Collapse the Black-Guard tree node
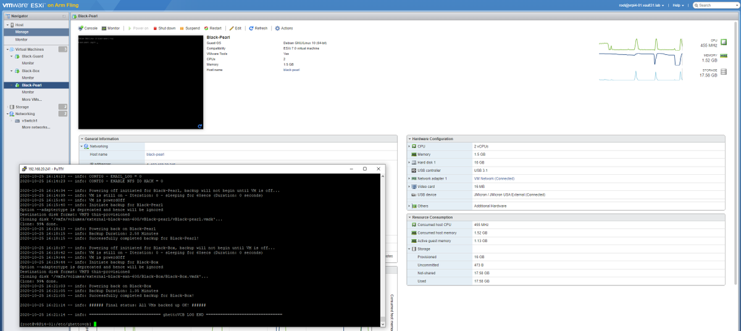Image resolution: width=741 pixels, height=331 pixels. click(12, 56)
